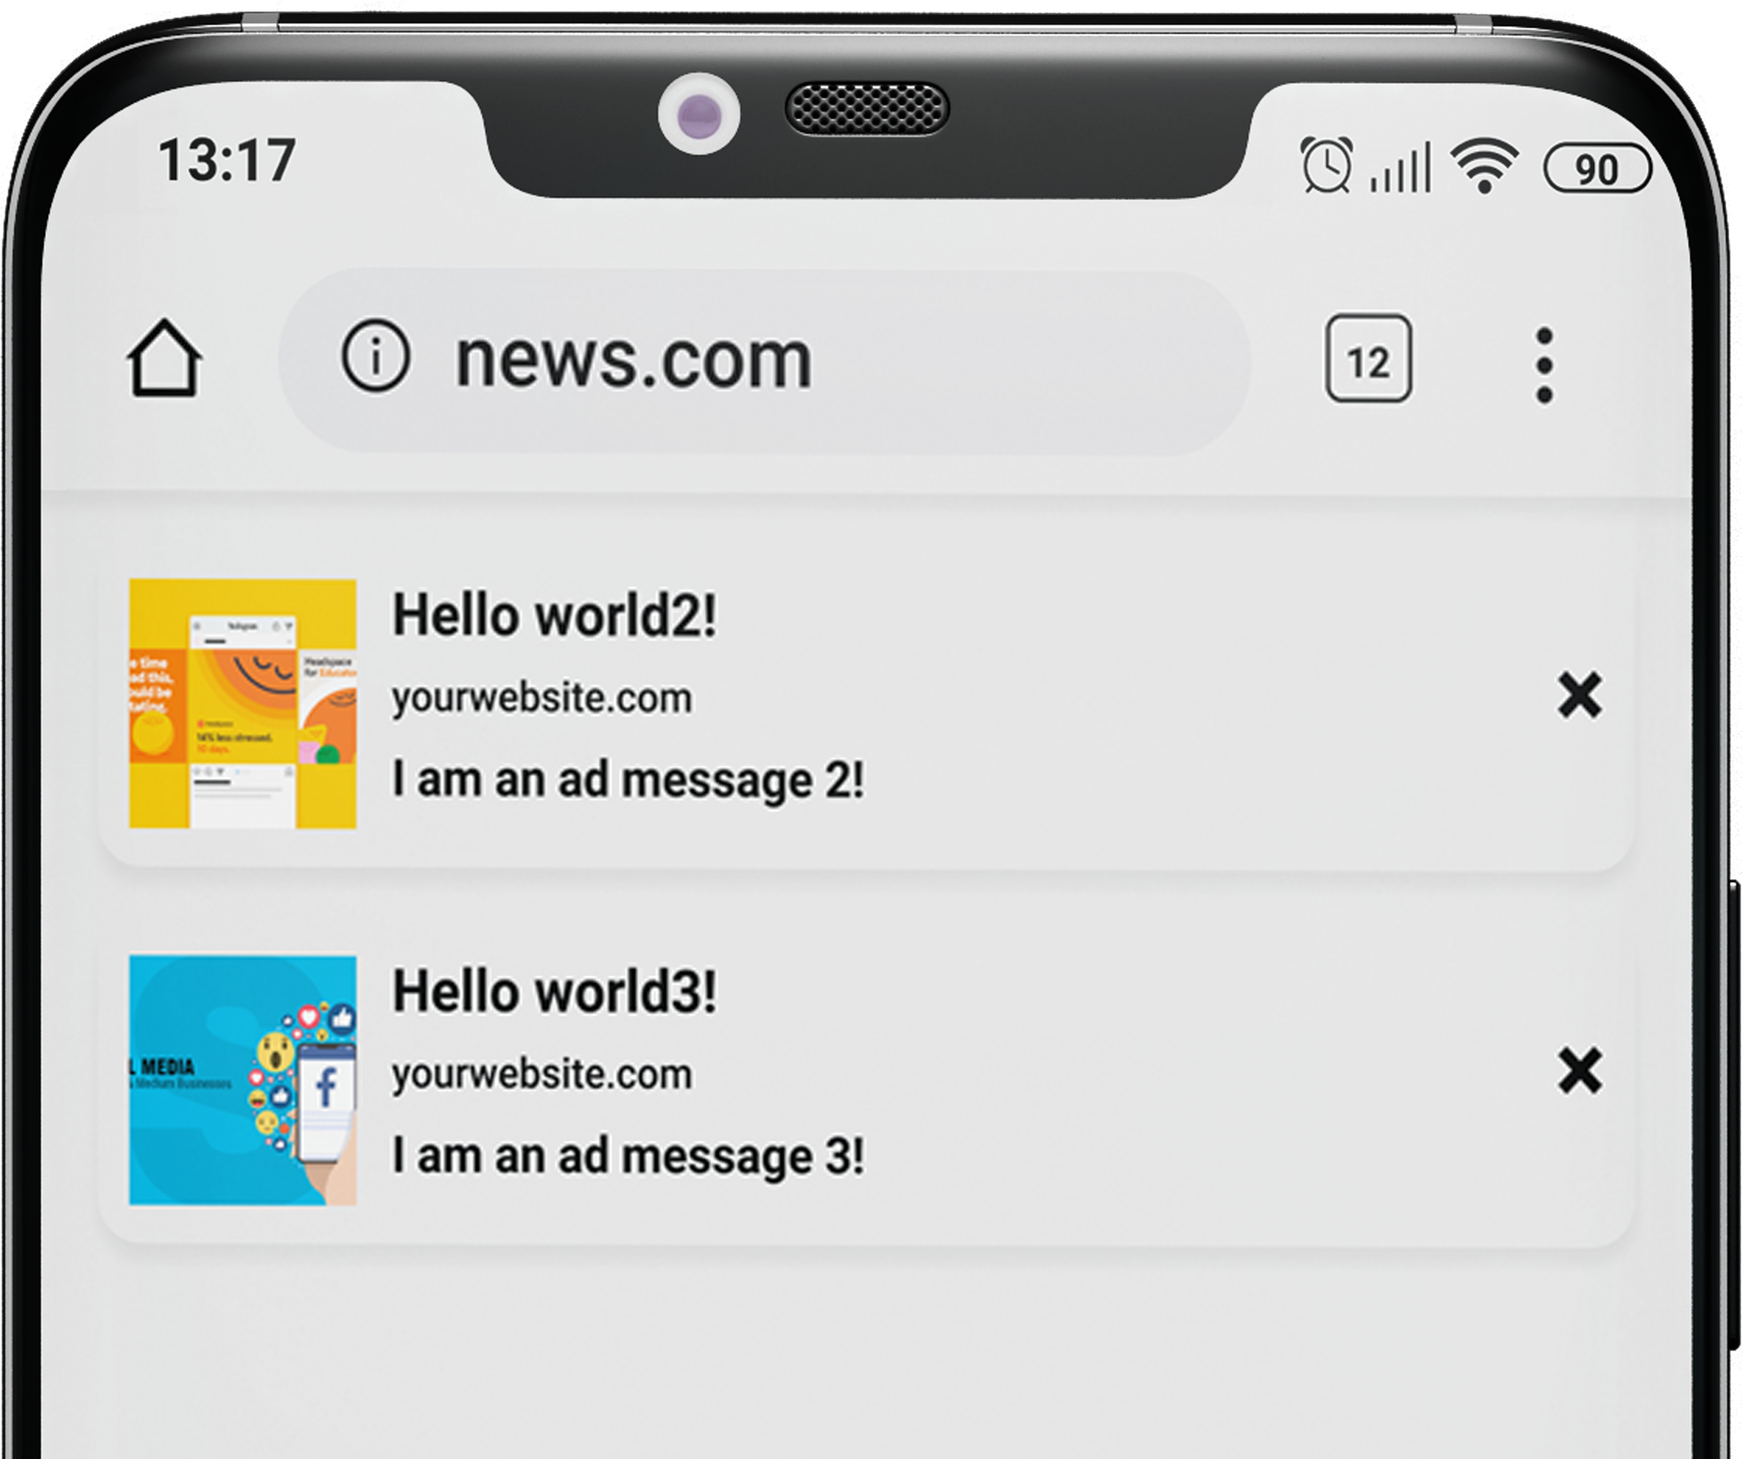Open the blue Facebook Hello world3! thumbnail
This screenshot has height=1459, width=1743.
(243, 1080)
